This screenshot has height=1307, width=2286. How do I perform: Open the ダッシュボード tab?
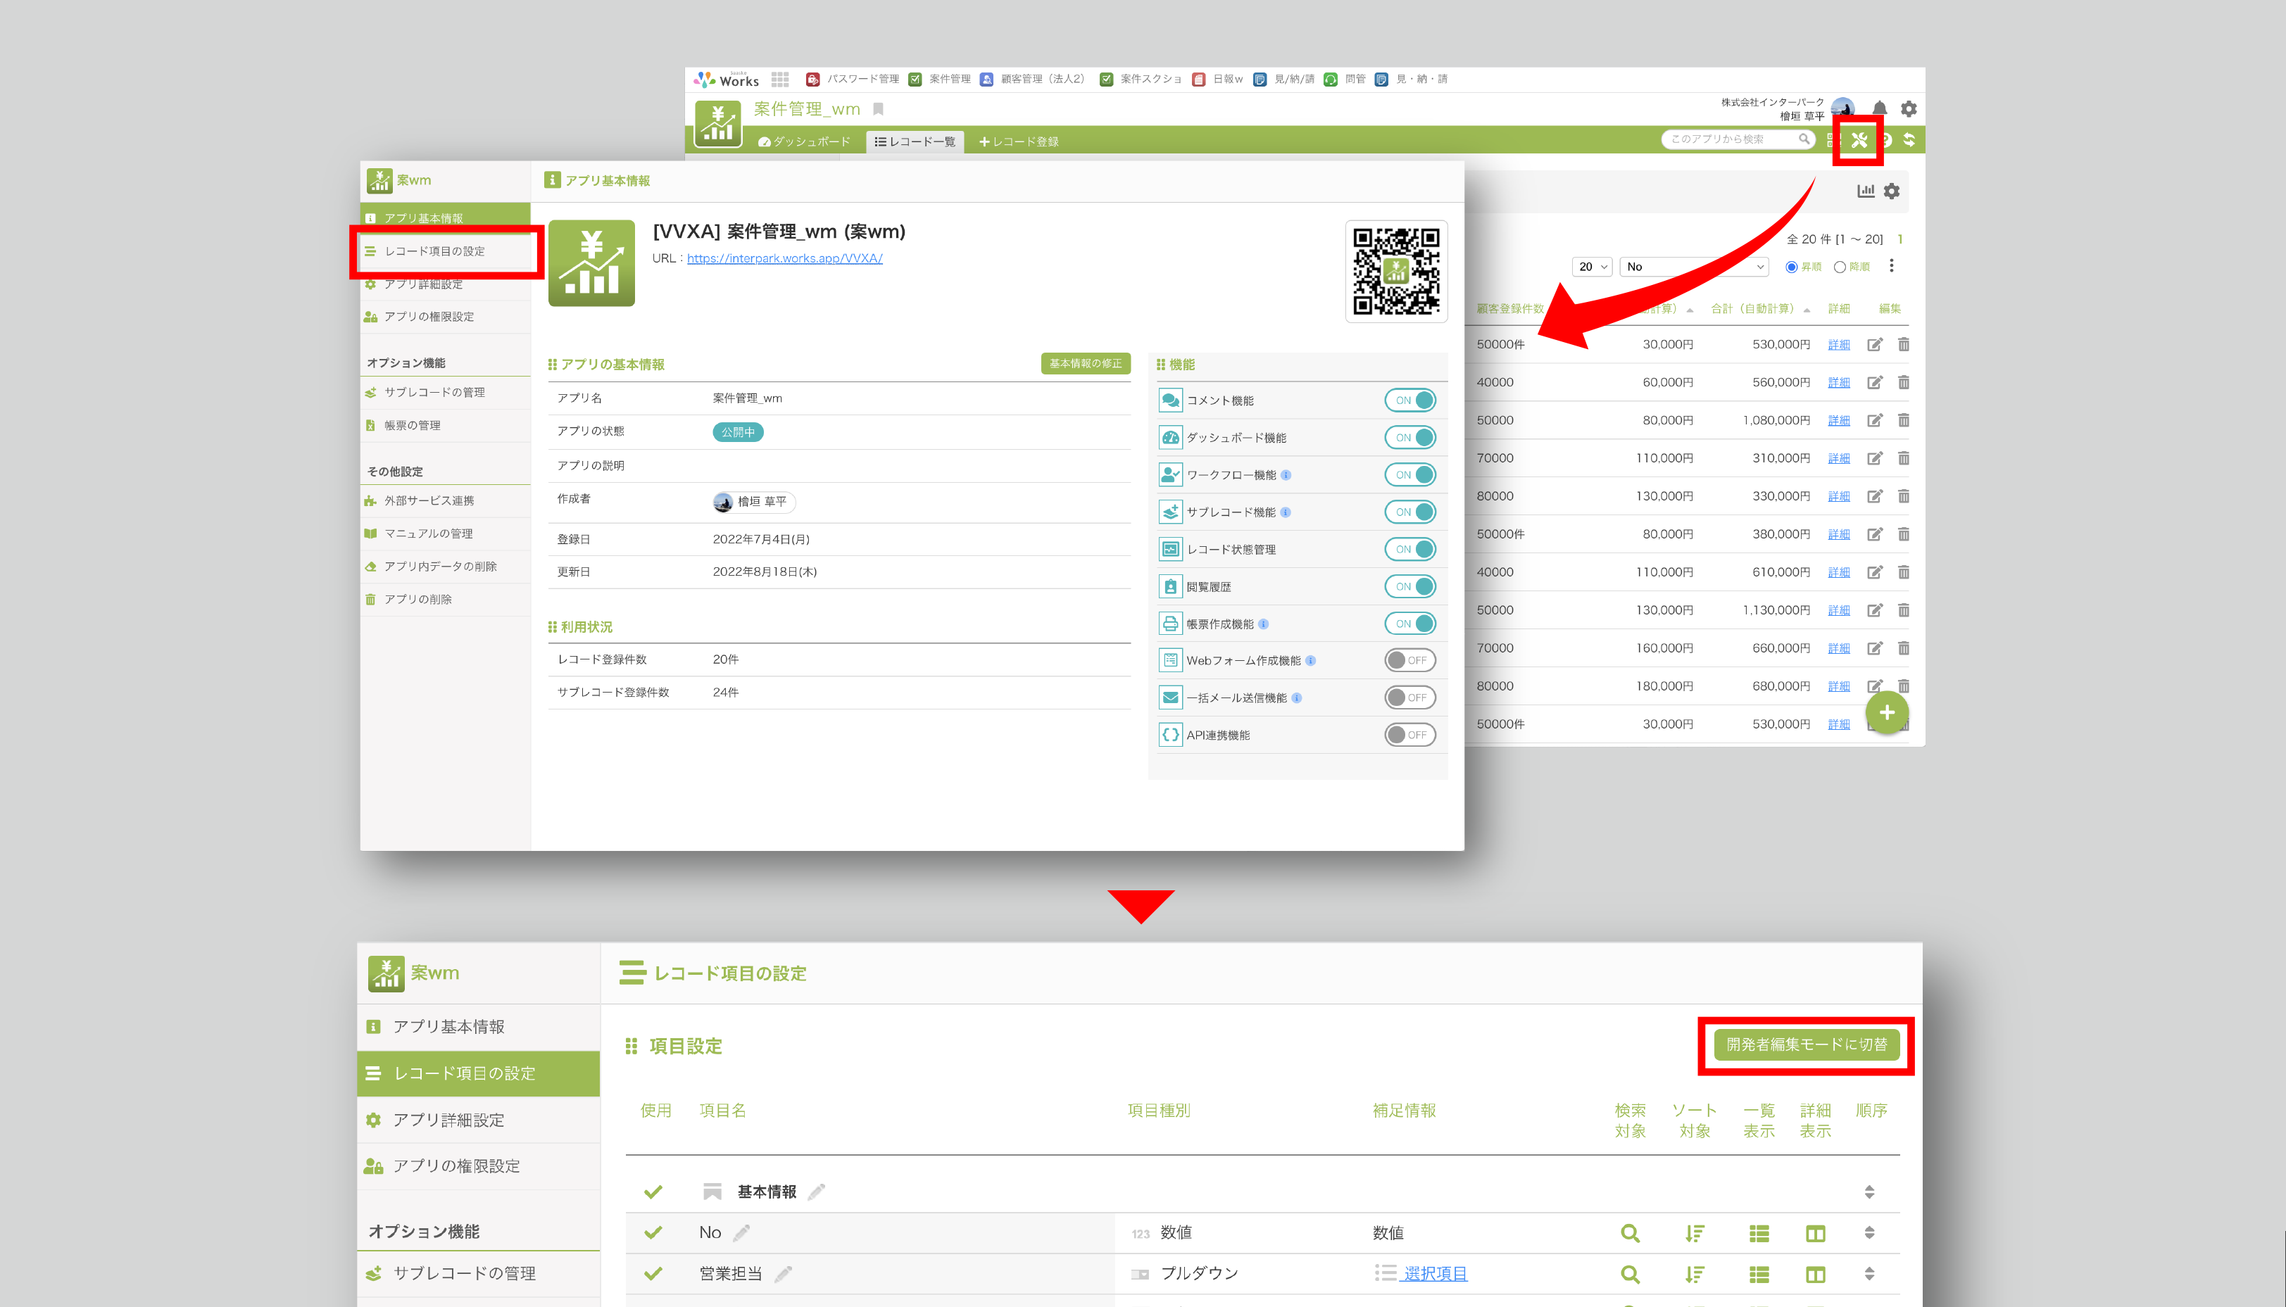click(x=805, y=142)
